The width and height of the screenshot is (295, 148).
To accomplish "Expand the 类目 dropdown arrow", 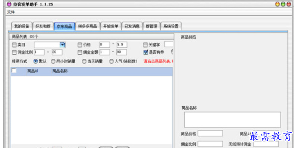I will click(62, 45).
